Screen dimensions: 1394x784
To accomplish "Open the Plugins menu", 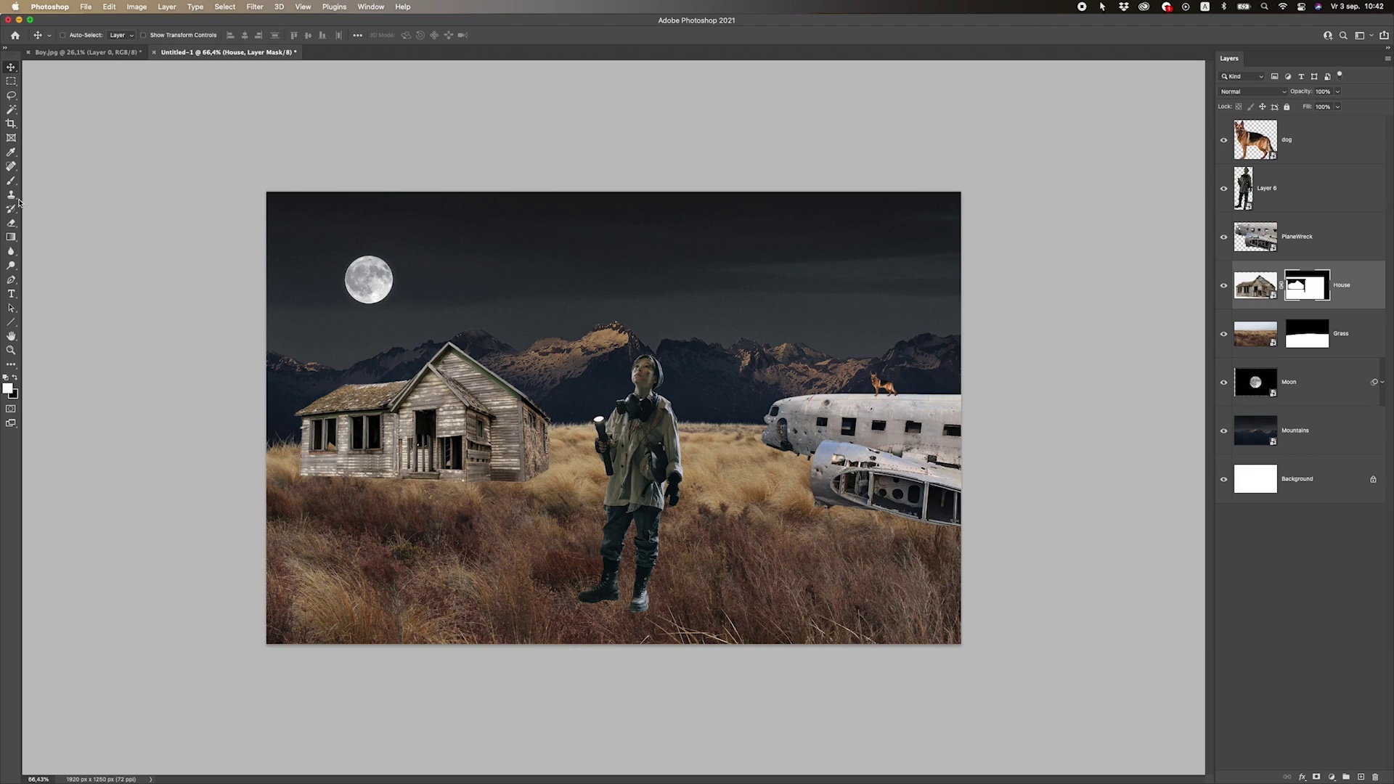I will point(334,7).
